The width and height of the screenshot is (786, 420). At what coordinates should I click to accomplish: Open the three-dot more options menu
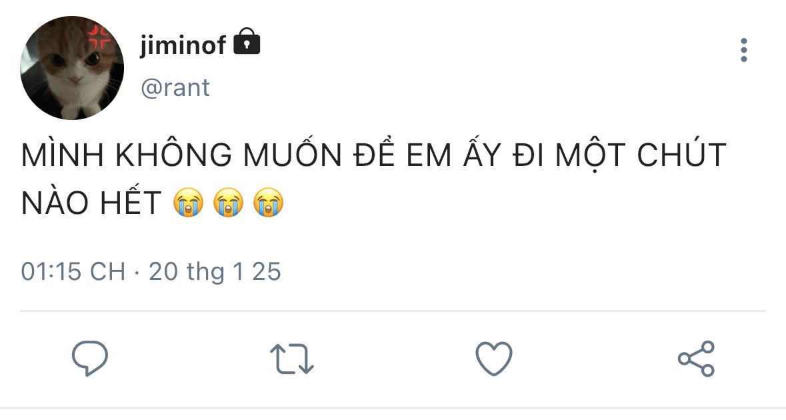744,51
